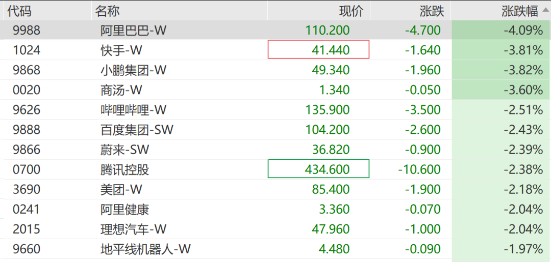Select the 阿里健康 stock name
Screen dimensions: 551x262
(125, 210)
